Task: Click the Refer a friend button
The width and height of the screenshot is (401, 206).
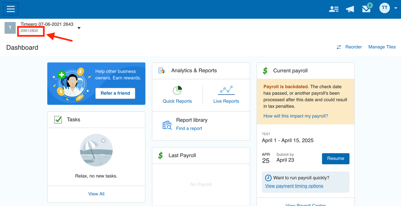Action: [x=115, y=93]
